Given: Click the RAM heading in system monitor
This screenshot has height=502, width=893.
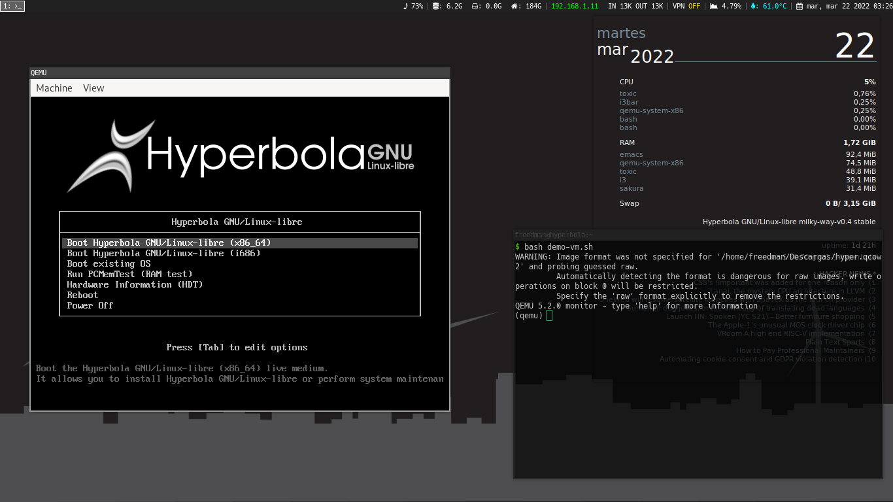Looking at the screenshot, I should click(627, 142).
